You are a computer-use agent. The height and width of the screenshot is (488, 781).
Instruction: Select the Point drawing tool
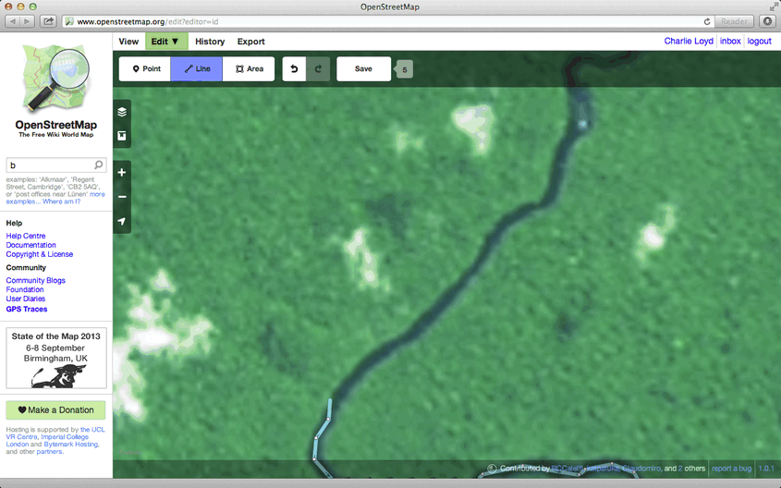coord(145,69)
